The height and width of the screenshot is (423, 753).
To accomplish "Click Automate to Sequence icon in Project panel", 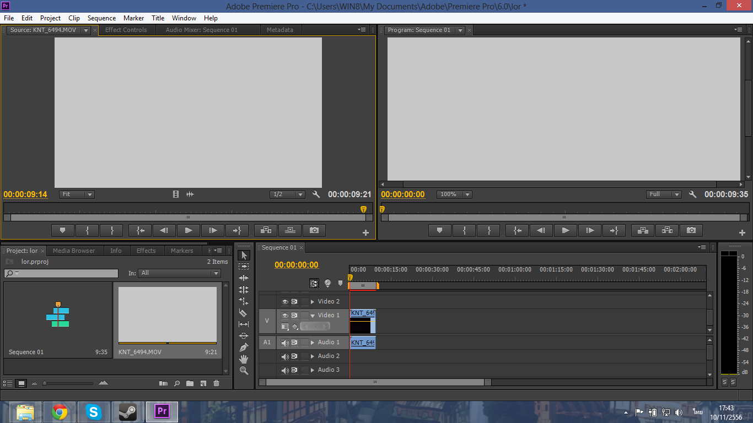I will pyautogui.click(x=163, y=383).
